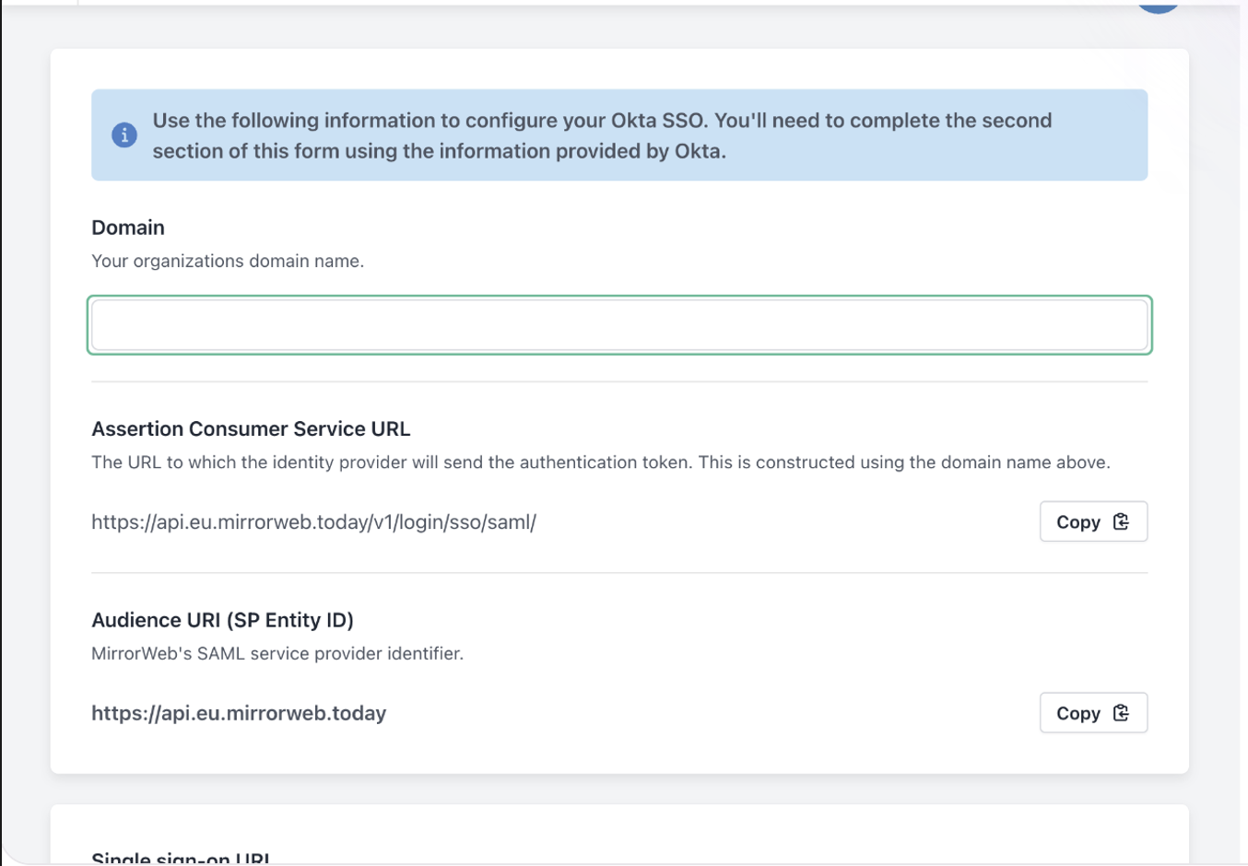Click the Domain heading label

[128, 228]
